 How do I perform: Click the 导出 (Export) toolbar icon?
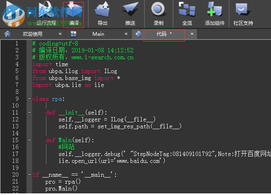click(102, 13)
